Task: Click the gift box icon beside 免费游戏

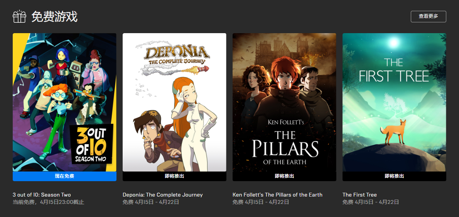Action: point(19,16)
